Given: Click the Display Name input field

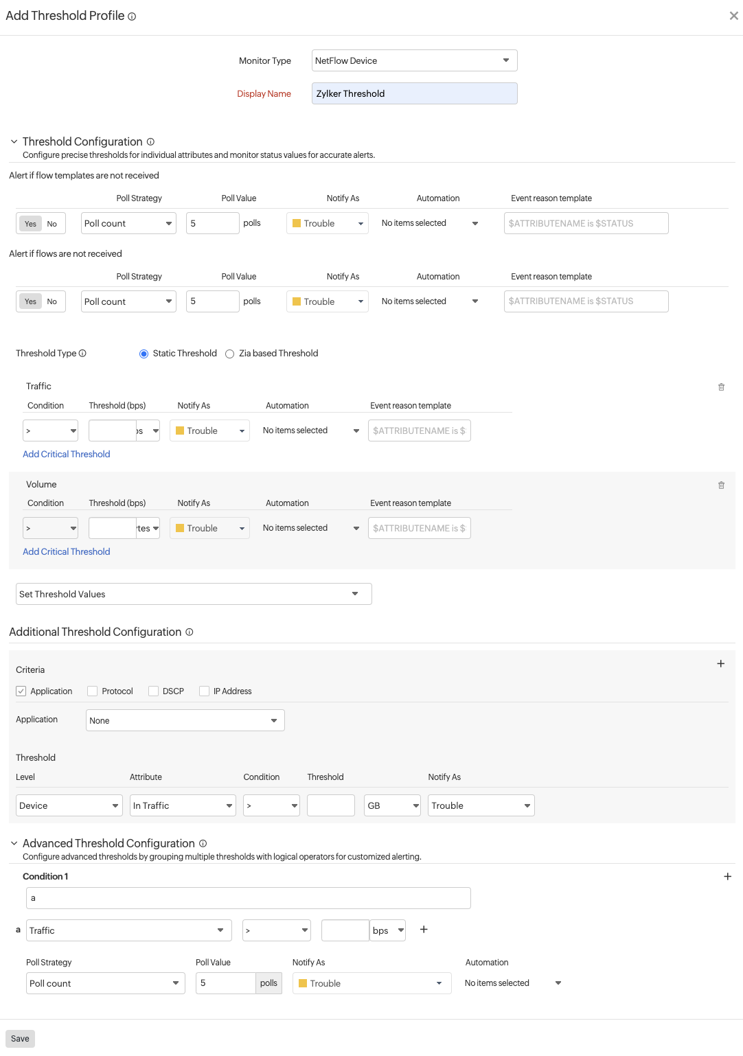Looking at the screenshot, I should pyautogui.click(x=414, y=93).
